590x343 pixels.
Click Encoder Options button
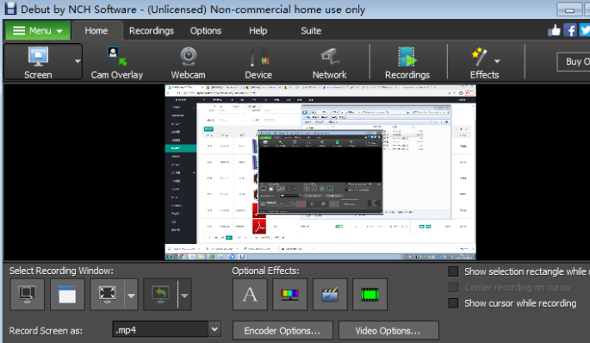pos(283,331)
